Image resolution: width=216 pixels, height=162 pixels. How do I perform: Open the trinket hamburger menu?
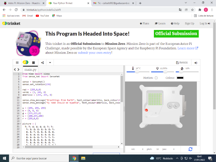pyautogui.click(x=17, y=63)
